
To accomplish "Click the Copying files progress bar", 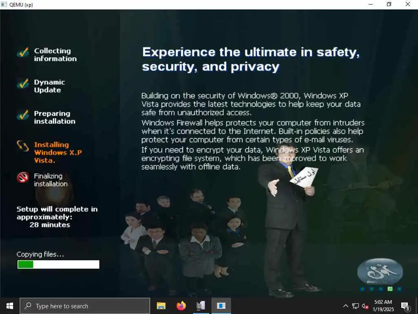I will click(58, 265).
